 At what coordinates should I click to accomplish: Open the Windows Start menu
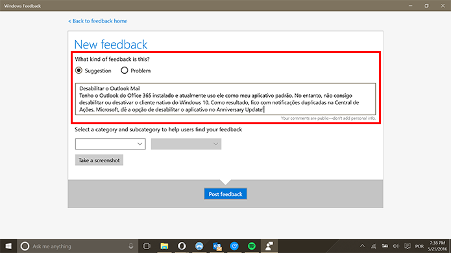click(x=8, y=246)
